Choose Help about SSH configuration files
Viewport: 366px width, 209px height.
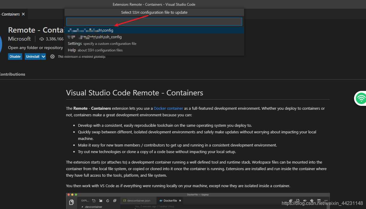pyautogui.click(x=154, y=50)
